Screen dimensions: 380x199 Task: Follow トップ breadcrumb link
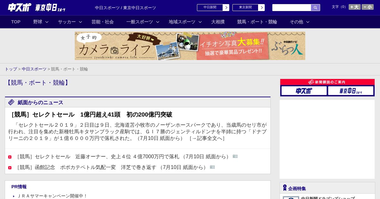point(11,69)
